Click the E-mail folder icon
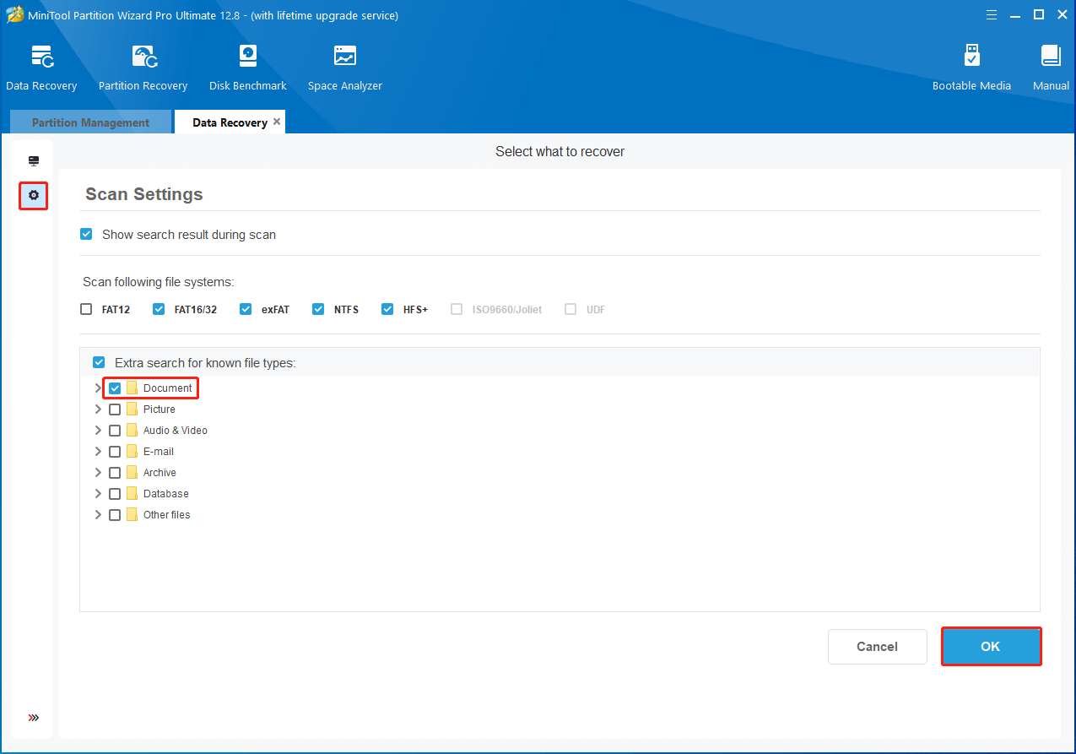Viewport: 1076px width, 754px height. tap(132, 452)
